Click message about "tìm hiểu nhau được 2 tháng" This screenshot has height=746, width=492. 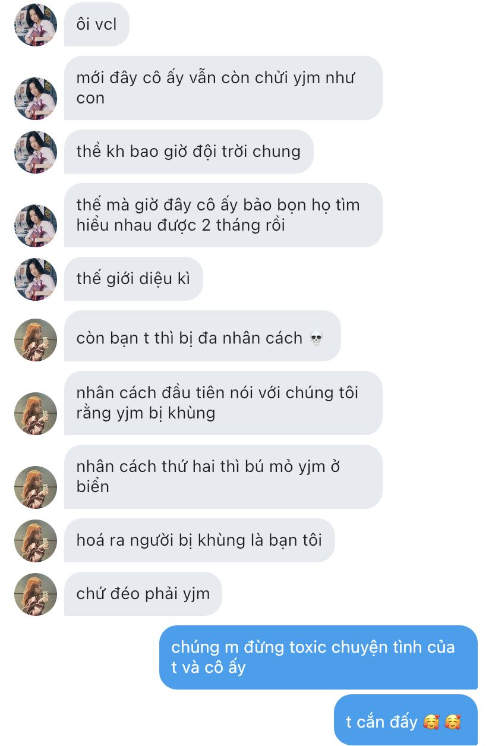click(x=223, y=215)
